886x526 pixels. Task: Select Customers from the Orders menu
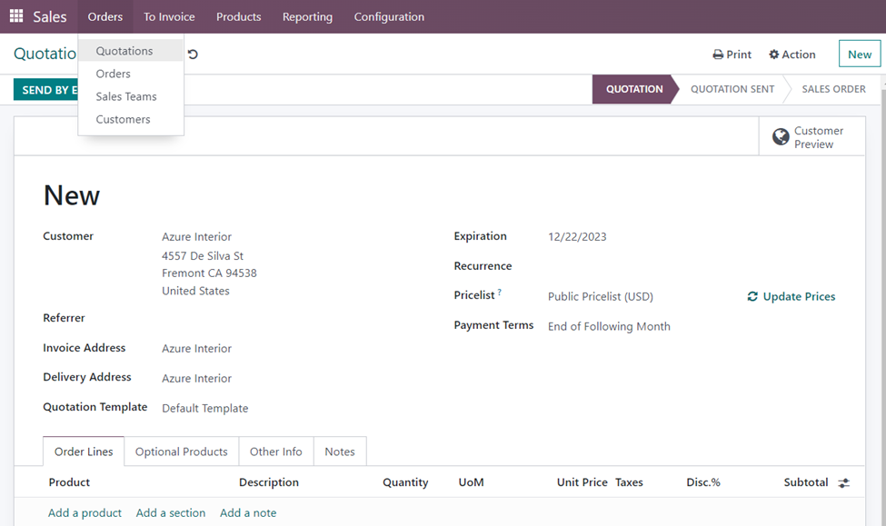point(124,119)
